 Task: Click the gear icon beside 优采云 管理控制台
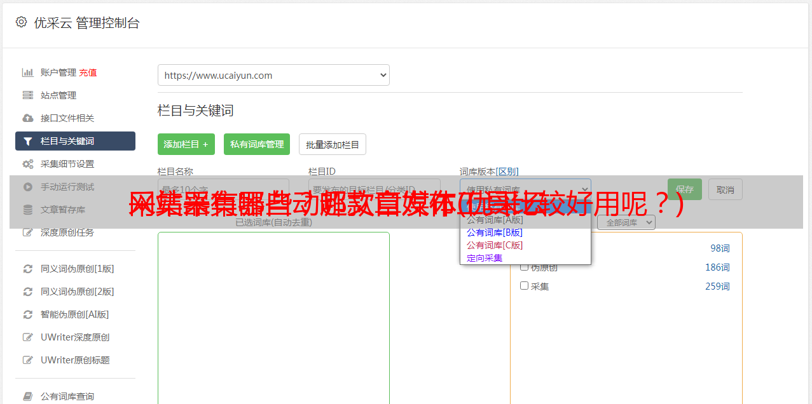pos(21,23)
